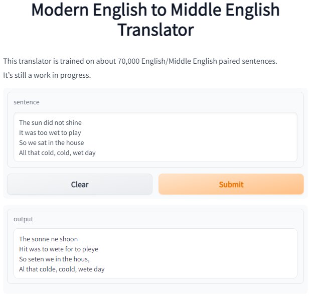Click the "So seten we in the hous," line
This screenshot has height=296, width=316.
pos(54,259)
